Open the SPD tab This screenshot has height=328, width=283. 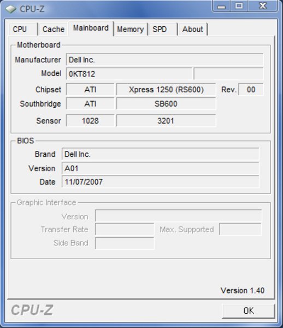[x=163, y=29]
